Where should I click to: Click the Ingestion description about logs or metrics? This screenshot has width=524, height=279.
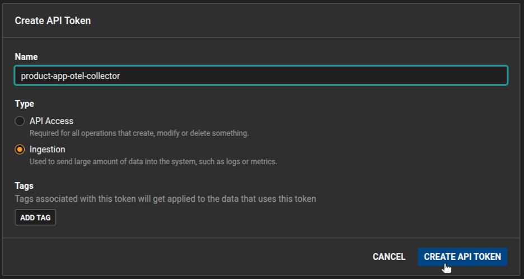[x=153, y=161]
